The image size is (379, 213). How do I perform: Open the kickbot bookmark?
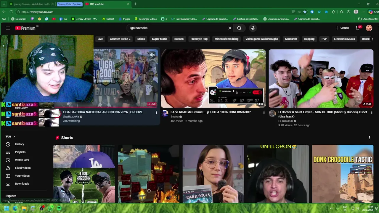pos(108,19)
